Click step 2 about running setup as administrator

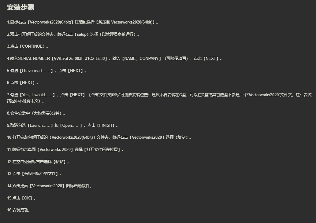[73, 34]
